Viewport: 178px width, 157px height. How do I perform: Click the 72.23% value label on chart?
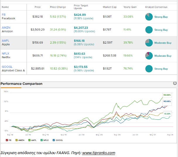tap(167, 114)
